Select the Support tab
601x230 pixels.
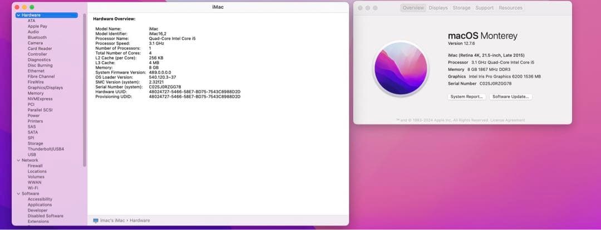(484, 8)
